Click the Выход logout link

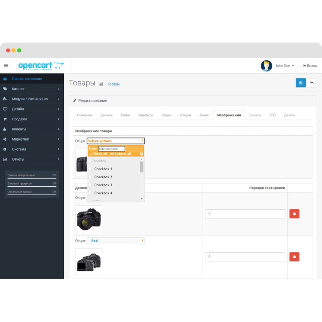(x=310, y=66)
